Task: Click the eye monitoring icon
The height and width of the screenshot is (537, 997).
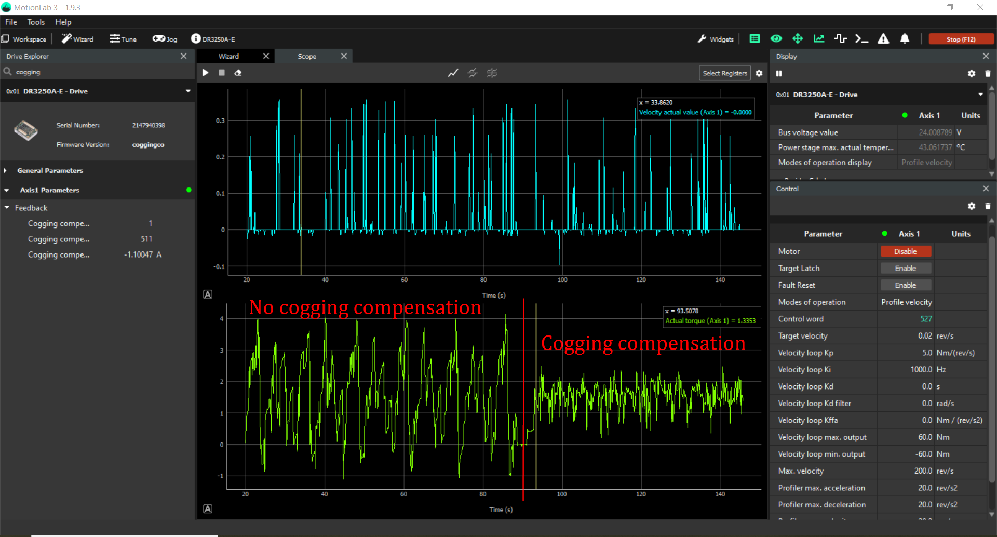Action: [776, 39]
